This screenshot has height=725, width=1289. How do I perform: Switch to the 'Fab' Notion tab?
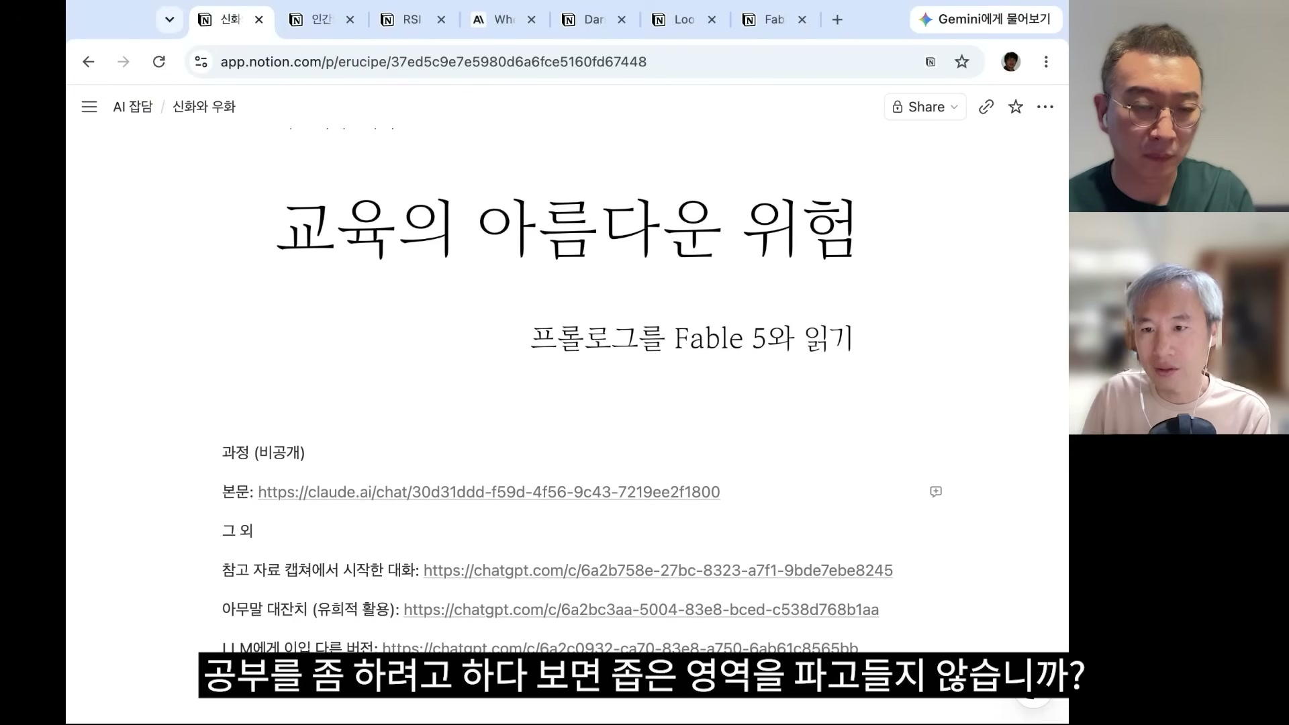click(x=775, y=19)
